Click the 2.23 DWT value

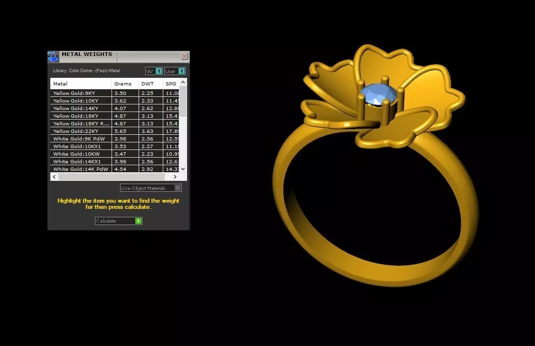pyautogui.click(x=147, y=154)
